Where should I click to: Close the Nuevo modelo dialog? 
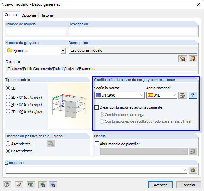click(x=199, y=4)
